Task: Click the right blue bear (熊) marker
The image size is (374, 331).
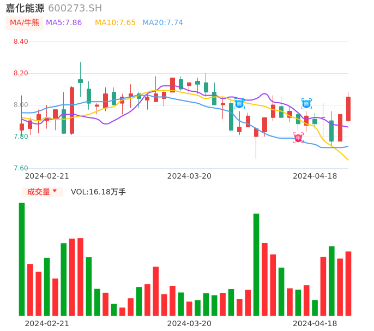Action: coord(306,104)
